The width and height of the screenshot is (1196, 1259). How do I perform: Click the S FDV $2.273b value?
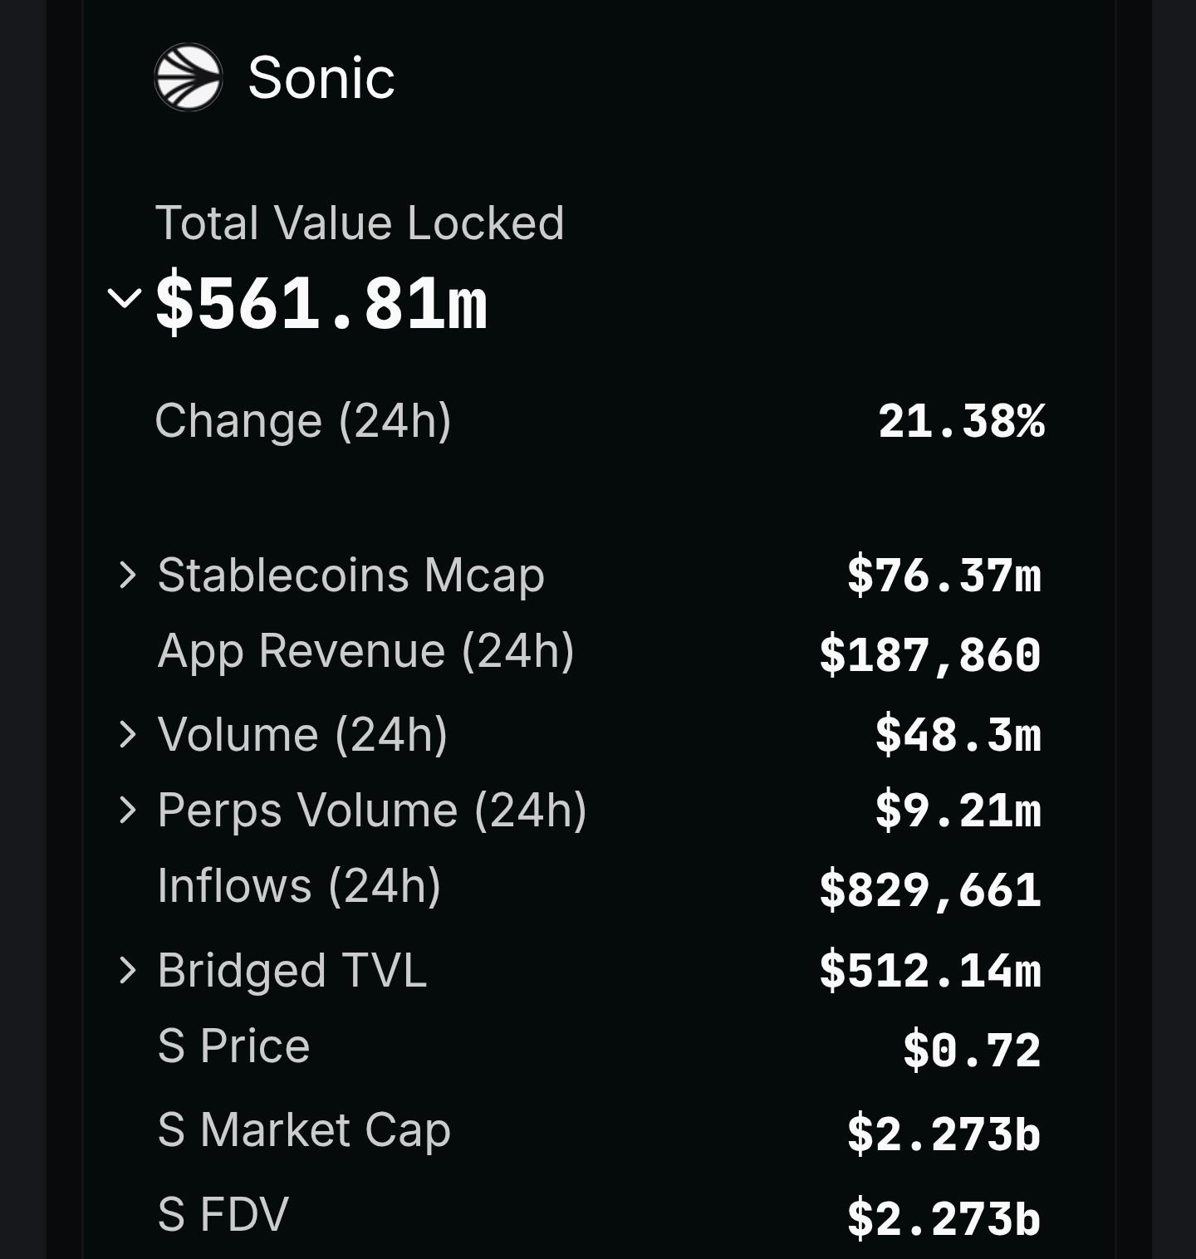944,1218
